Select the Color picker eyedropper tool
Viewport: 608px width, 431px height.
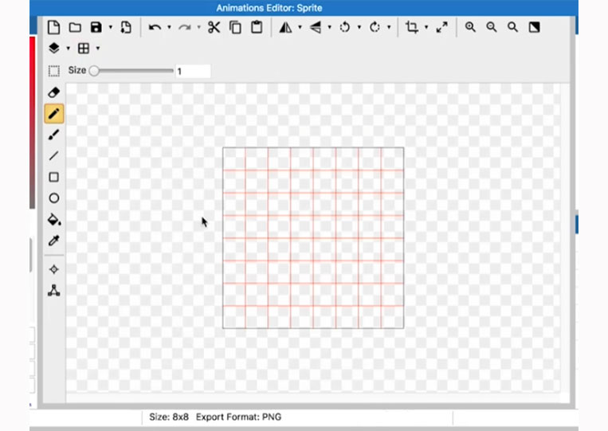pyautogui.click(x=54, y=241)
